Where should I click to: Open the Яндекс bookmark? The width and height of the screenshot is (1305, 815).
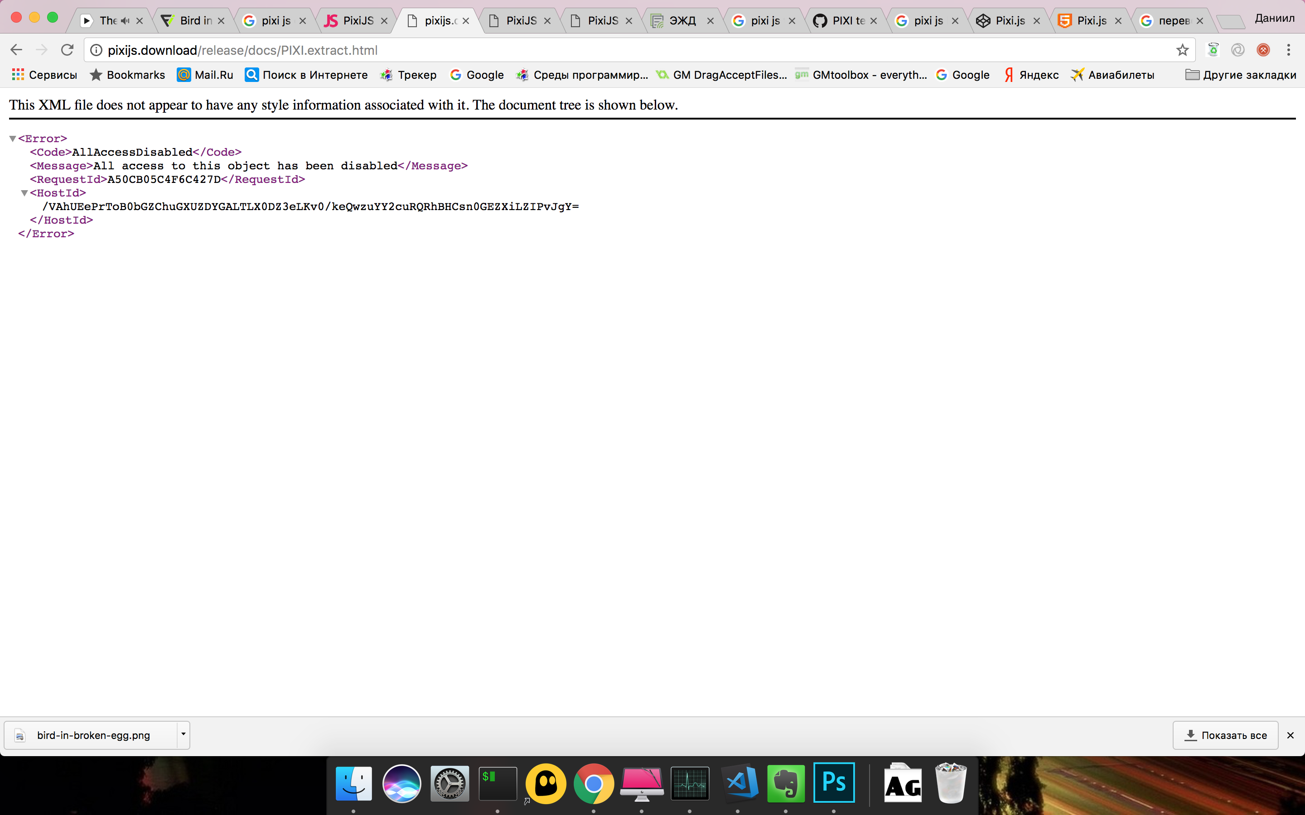(1031, 75)
